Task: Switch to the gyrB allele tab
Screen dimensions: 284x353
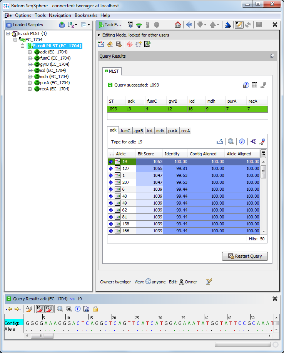Action: (139, 131)
